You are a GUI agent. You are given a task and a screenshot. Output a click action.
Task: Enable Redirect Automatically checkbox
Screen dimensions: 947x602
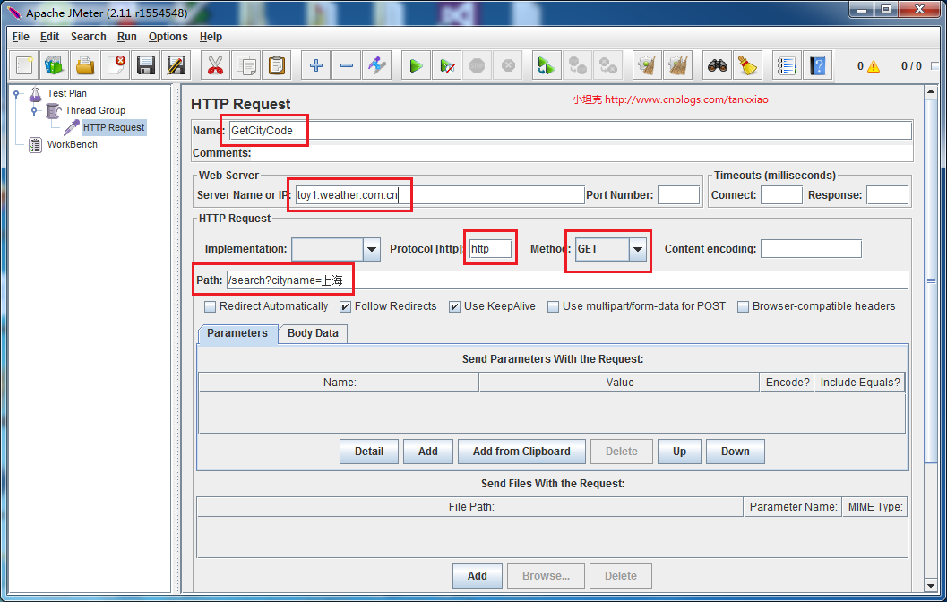tap(211, 306)
